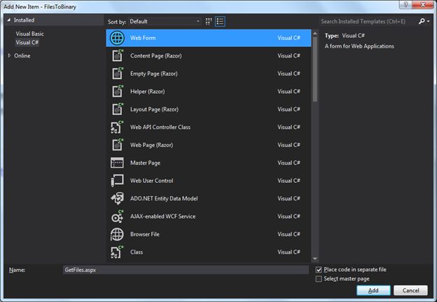Expand the Online templates node
The height and width of the screenshot is (302, 437).
click(10, 56)
